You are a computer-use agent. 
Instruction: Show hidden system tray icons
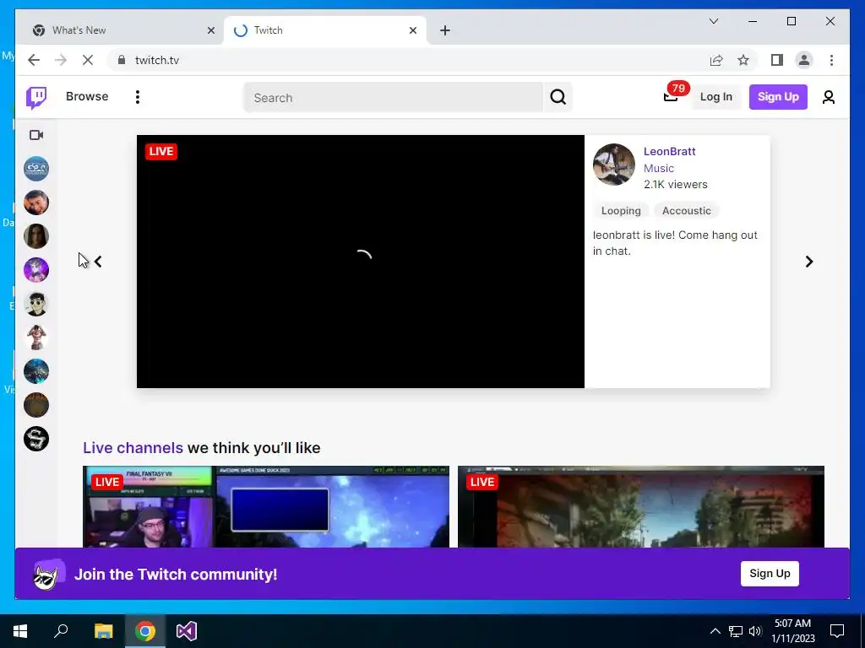tap(715, 631)
